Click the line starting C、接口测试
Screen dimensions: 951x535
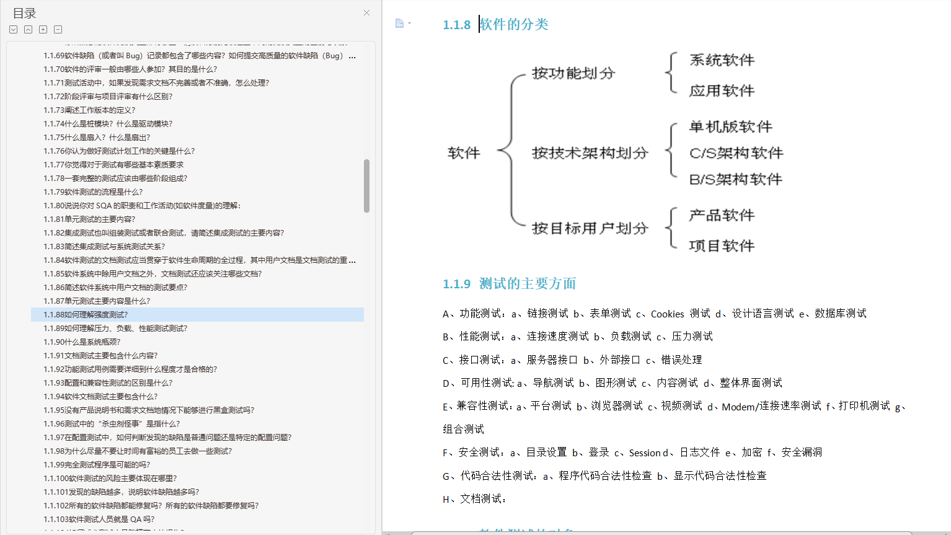572,360
